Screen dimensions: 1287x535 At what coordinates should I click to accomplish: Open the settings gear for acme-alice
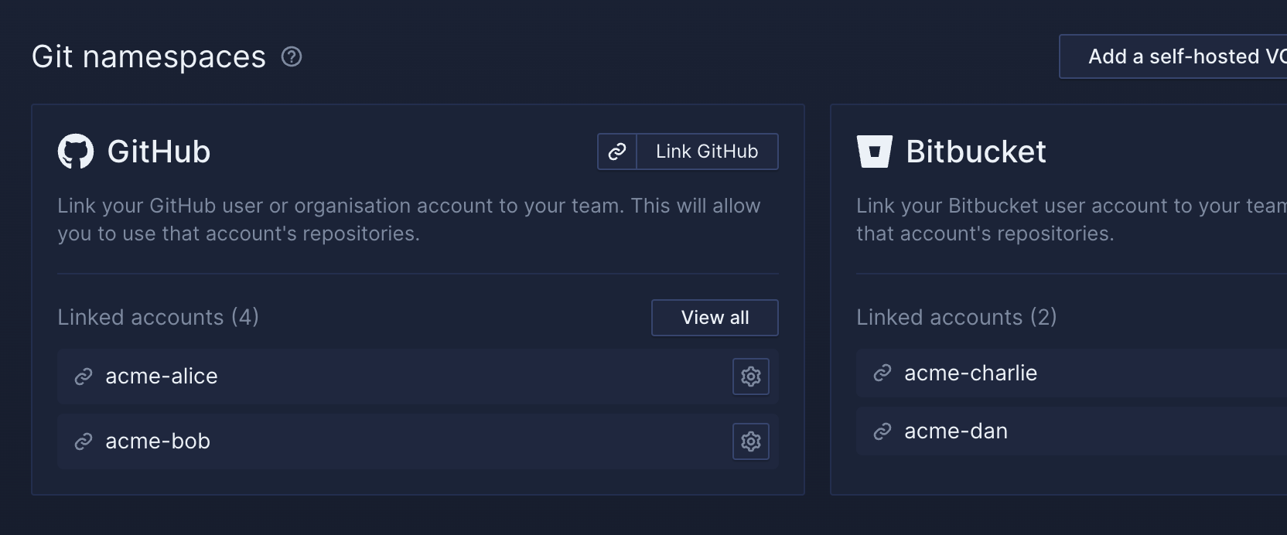click(750, 377)
